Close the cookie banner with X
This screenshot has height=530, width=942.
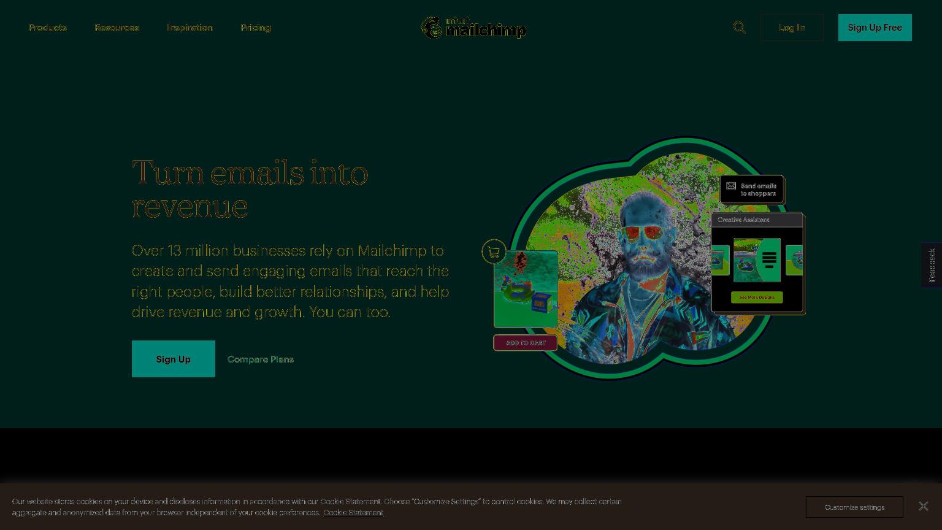923,506
